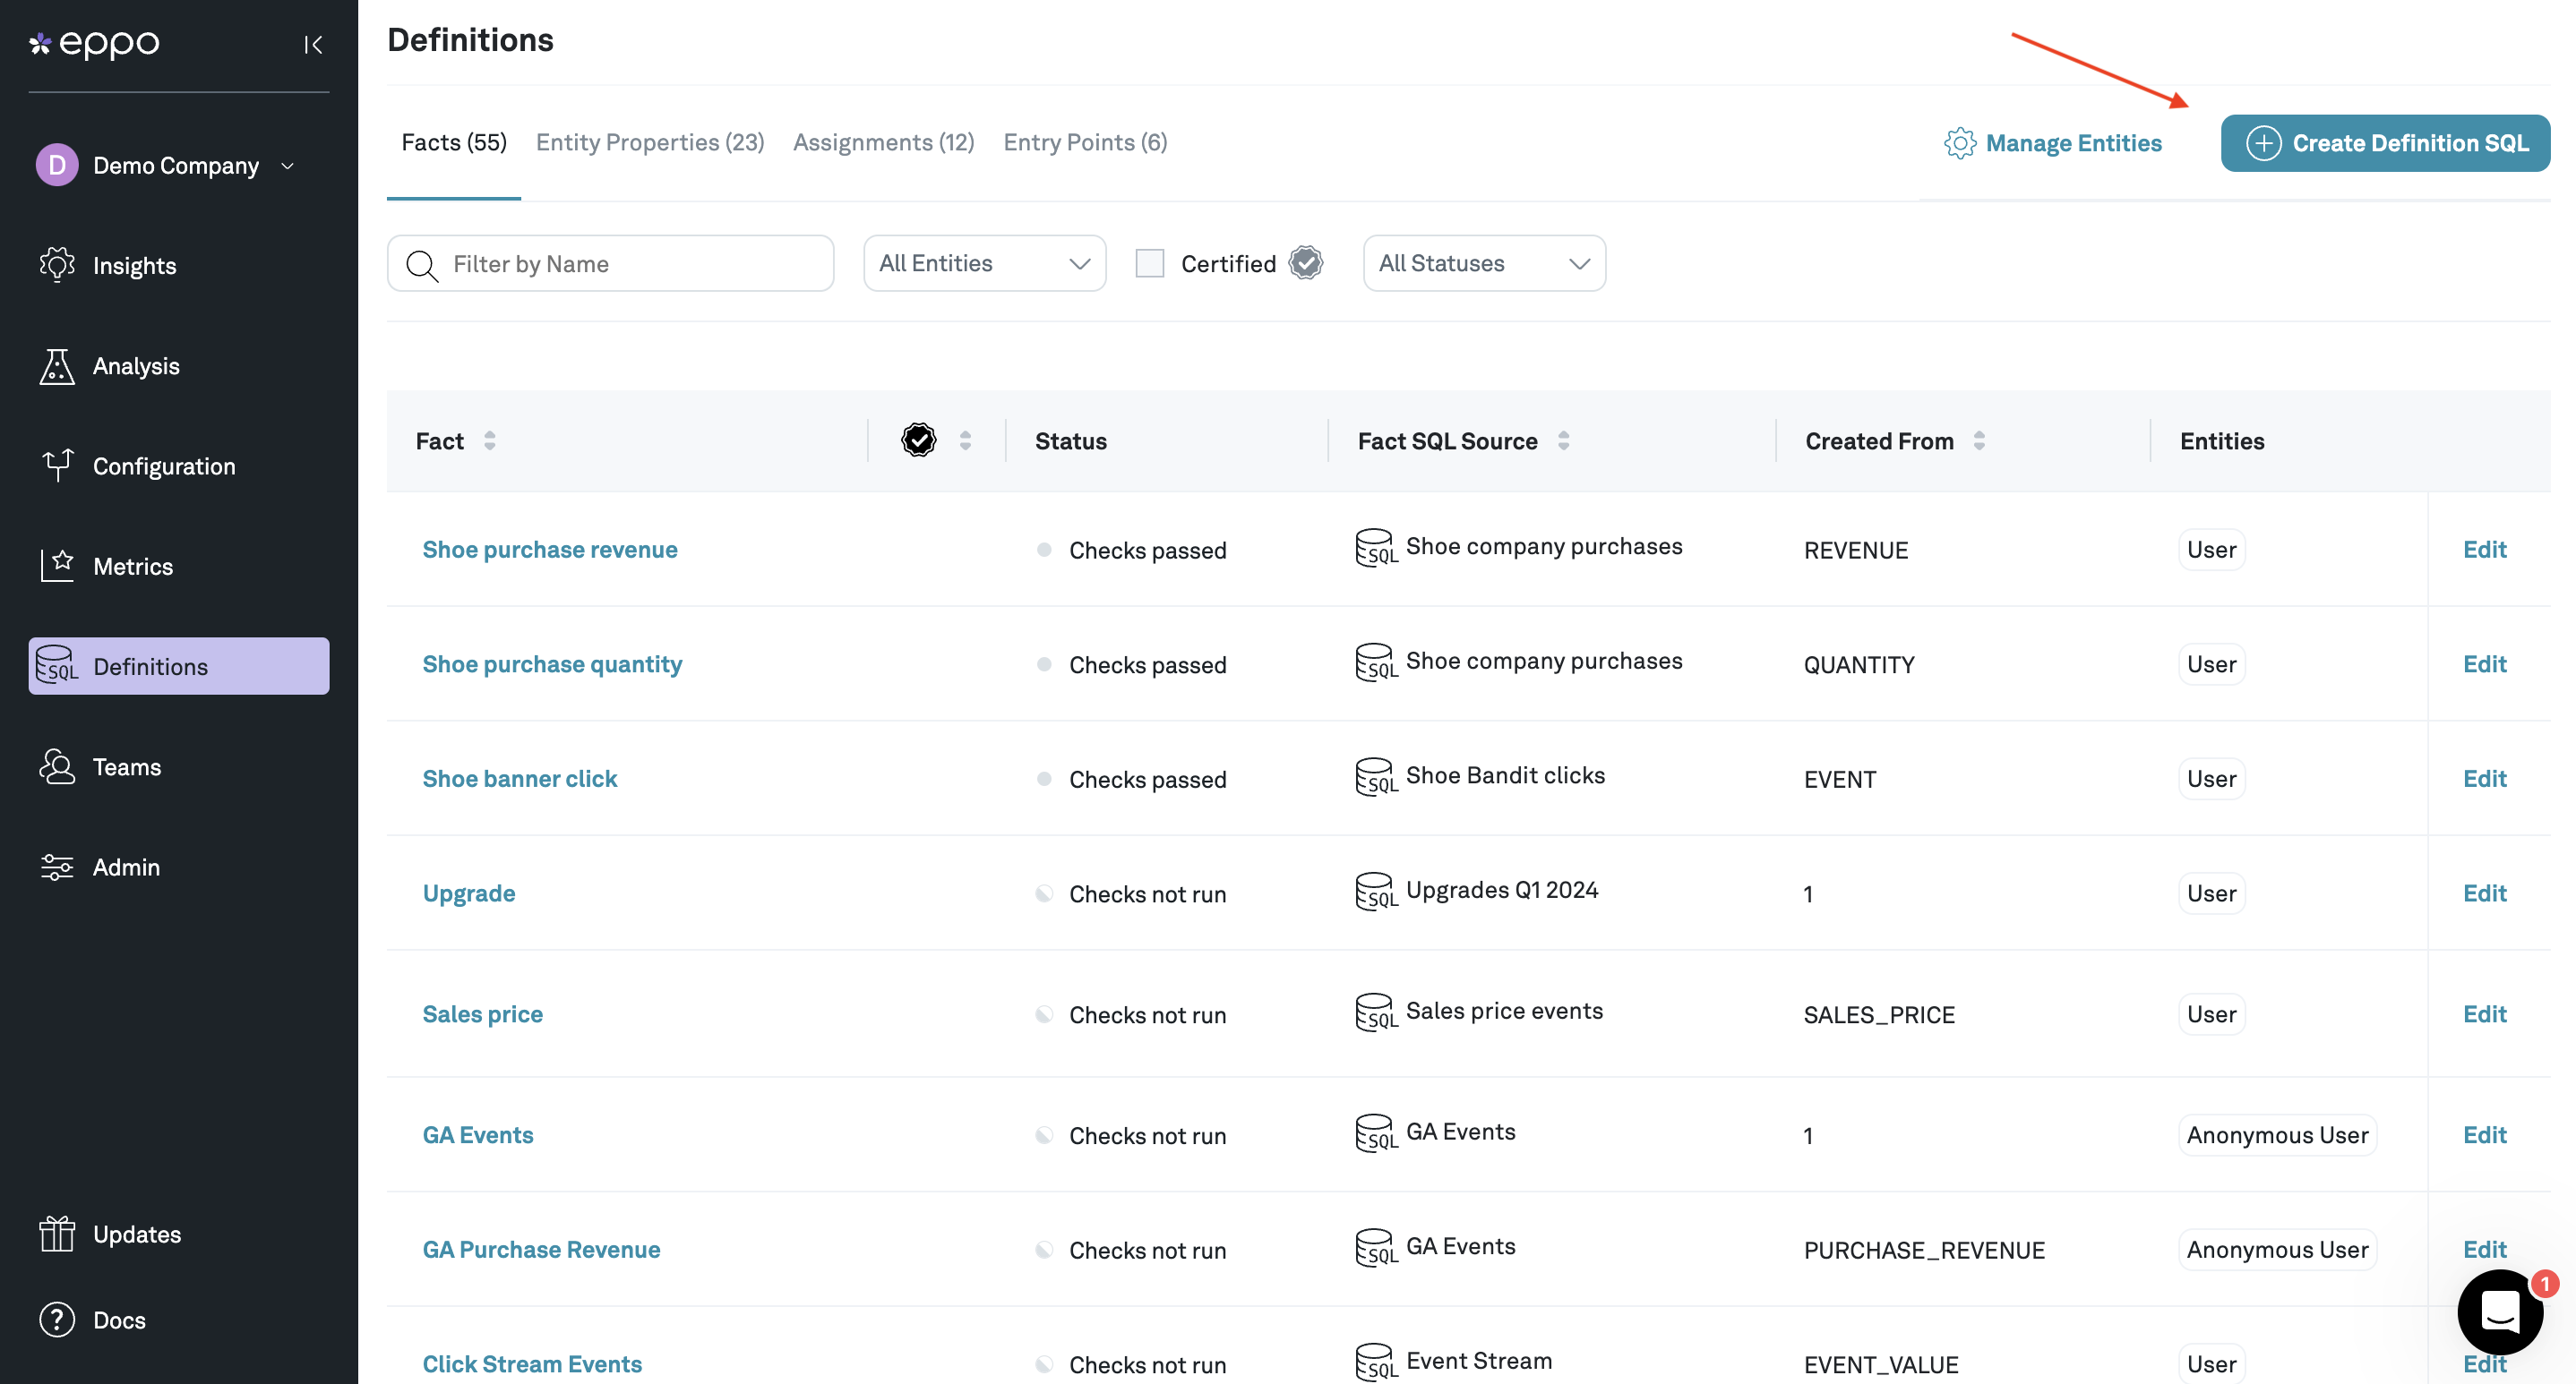Click the Eppo logo
Image resolution: width=2576 pixels, height=1384 pixels.
(94, 43)
